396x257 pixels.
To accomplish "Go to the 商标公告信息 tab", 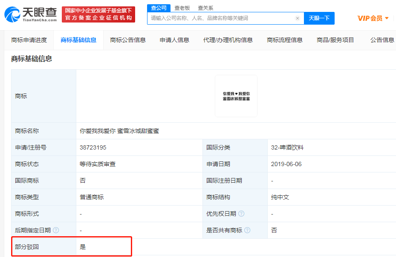I will click(128, 40).
